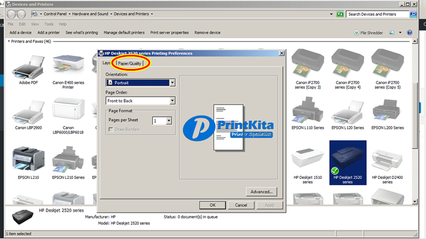
Task: Switch to the Paper/Quality tab
Action: [x=129, y=63]
